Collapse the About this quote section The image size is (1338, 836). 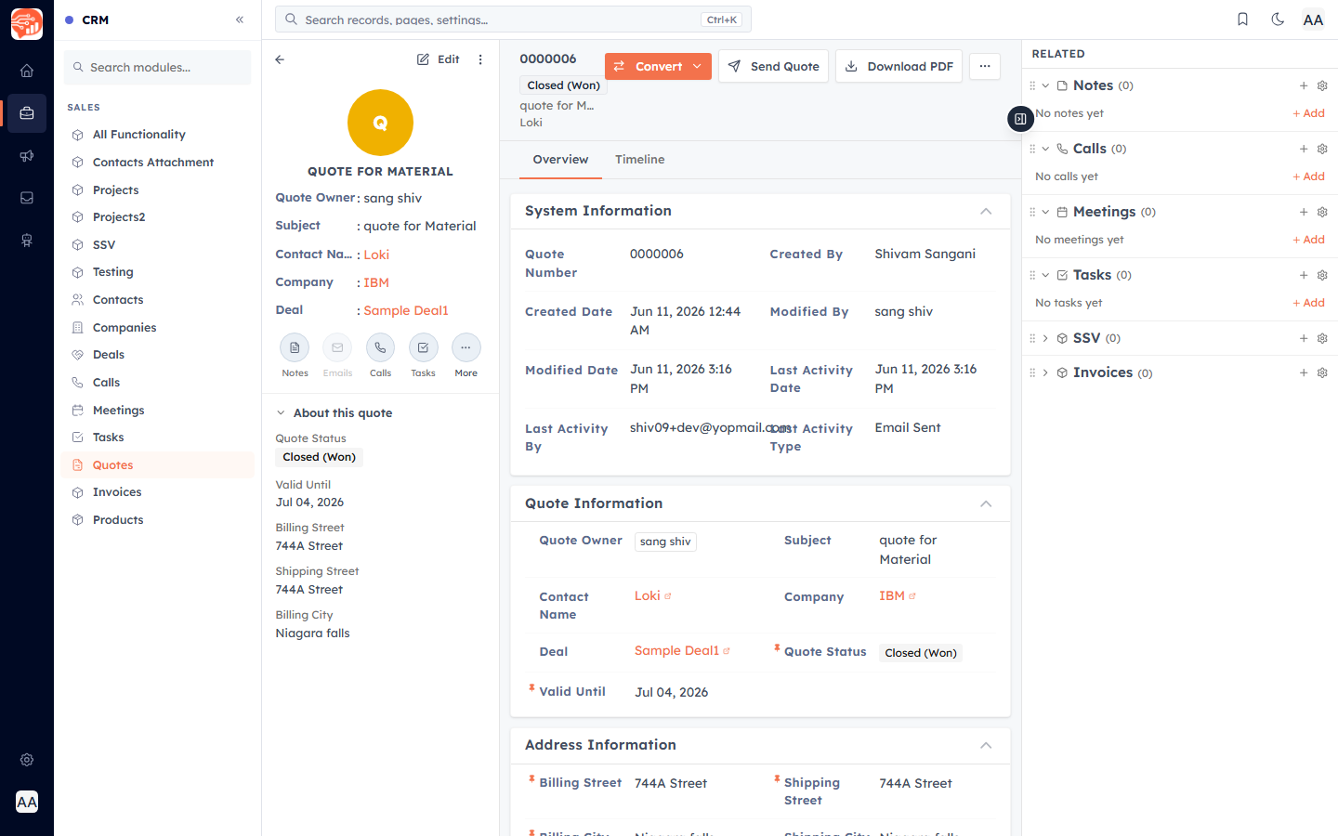coord(281,413)
